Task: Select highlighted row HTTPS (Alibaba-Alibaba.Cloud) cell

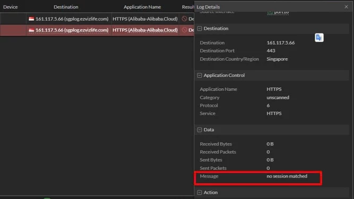Action: [145, 30]
